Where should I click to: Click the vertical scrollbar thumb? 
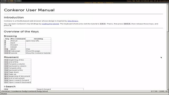point(168,18)
